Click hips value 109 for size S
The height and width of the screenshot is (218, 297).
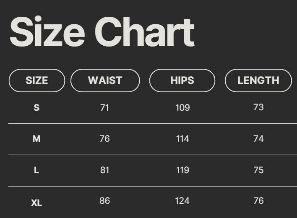tap(182, 108)
